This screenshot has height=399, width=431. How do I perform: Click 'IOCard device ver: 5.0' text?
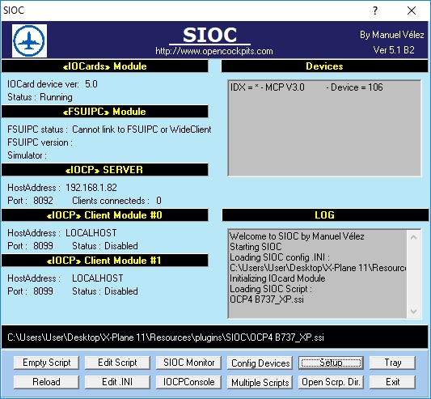coord(53,84)
